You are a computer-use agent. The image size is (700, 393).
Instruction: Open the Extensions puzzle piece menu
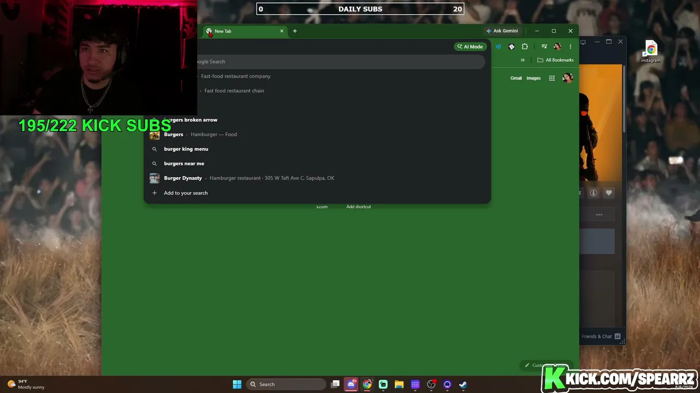coord(525,47)
